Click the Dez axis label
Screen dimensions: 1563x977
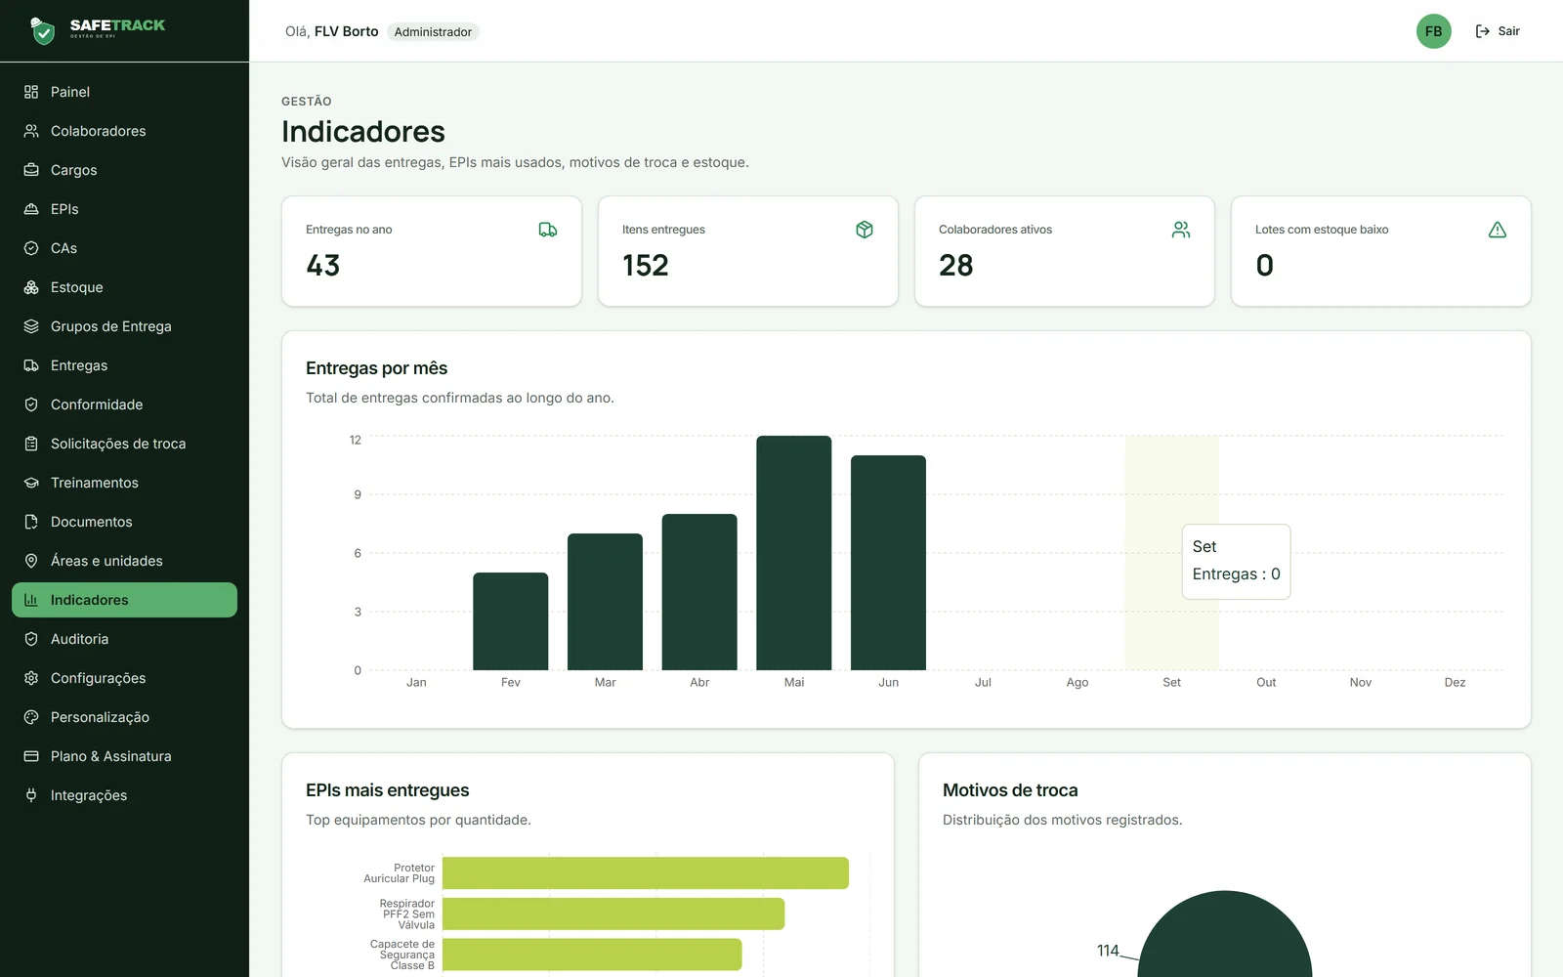pyautogui.click(x=1455, y=683)
